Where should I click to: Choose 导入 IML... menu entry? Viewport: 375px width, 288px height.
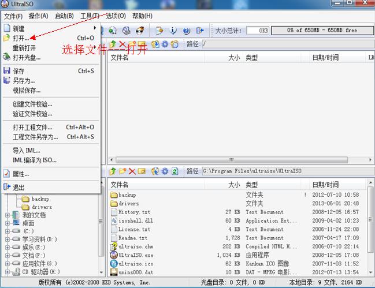coord(51,151)
